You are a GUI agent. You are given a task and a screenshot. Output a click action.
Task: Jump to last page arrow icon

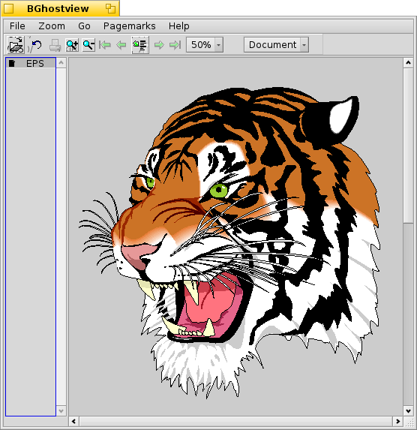[x=175, y=45]
